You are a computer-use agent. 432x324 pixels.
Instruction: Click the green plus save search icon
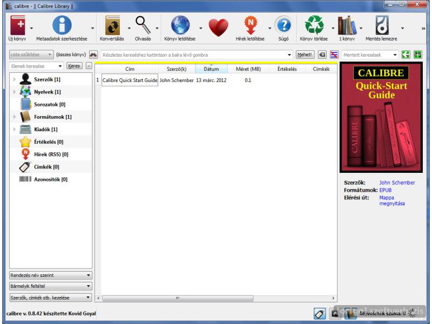[x=417, y=55]
